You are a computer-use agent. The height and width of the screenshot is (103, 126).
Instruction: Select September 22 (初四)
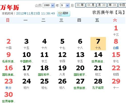(116, 70)
